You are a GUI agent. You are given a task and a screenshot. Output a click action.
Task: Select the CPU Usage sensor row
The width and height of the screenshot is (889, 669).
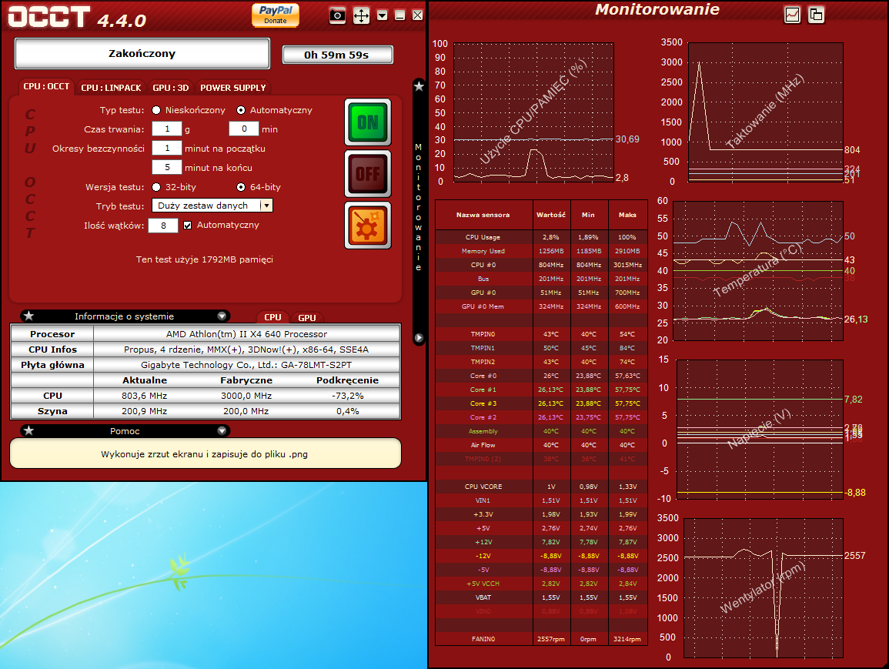pos(541,237)
